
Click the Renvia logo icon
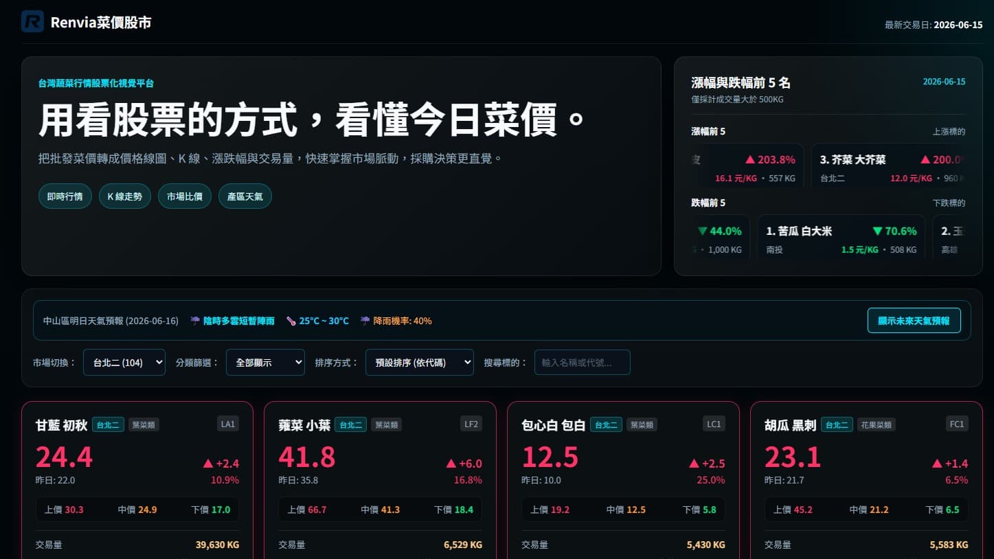click(32, 22)
